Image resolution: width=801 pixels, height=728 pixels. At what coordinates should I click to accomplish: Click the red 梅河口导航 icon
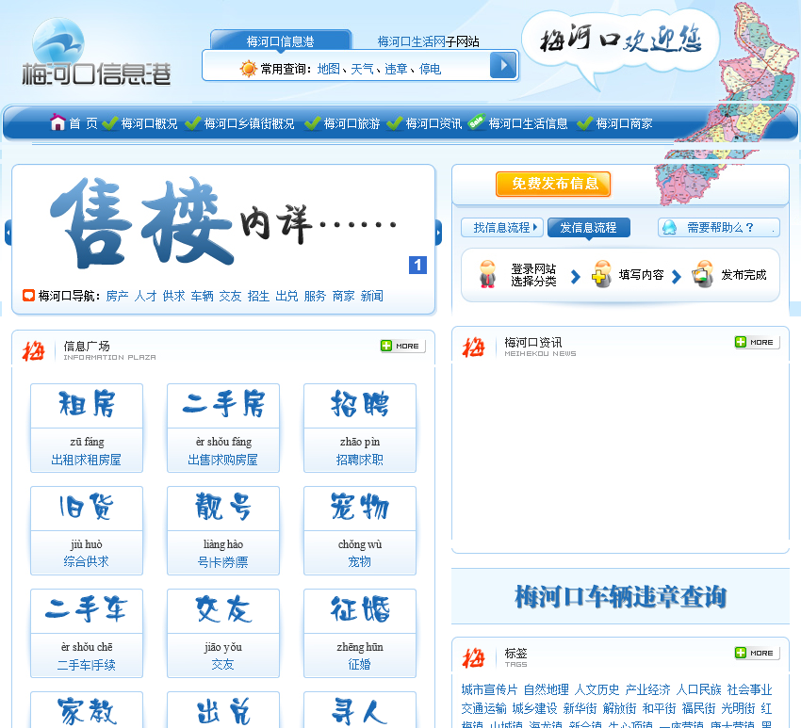tap(28, 295)
